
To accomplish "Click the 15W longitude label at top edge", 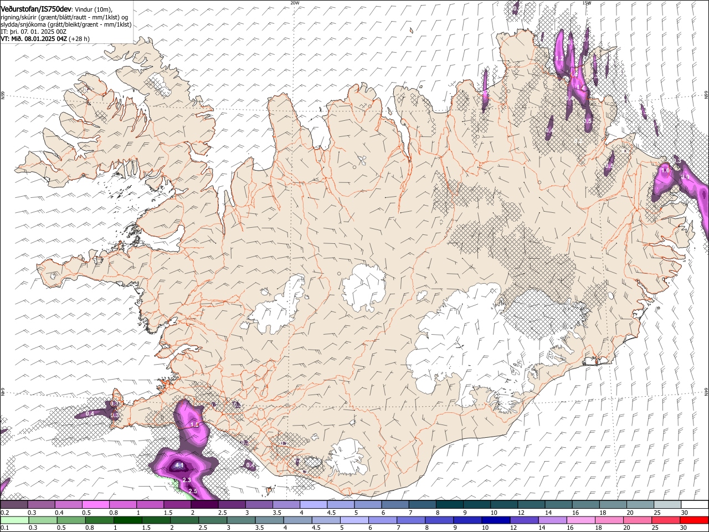I will pos(587,3).
